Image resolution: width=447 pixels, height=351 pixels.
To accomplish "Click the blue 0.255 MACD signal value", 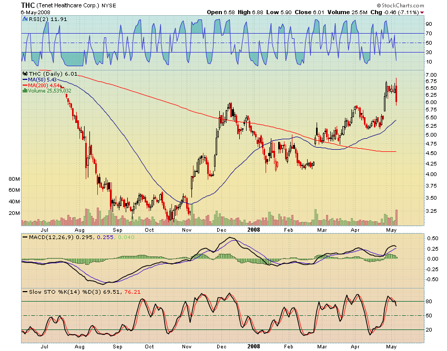I will (x=105, y=237).
